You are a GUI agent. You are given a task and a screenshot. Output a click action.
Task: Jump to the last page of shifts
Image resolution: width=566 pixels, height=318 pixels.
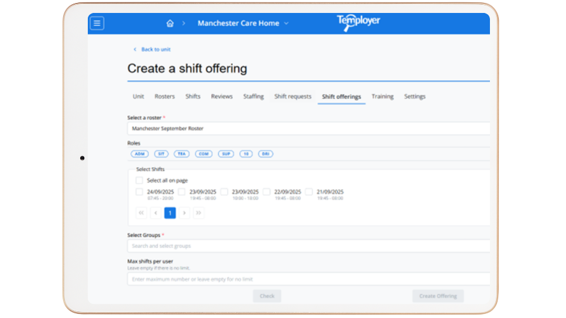[199, 213]
